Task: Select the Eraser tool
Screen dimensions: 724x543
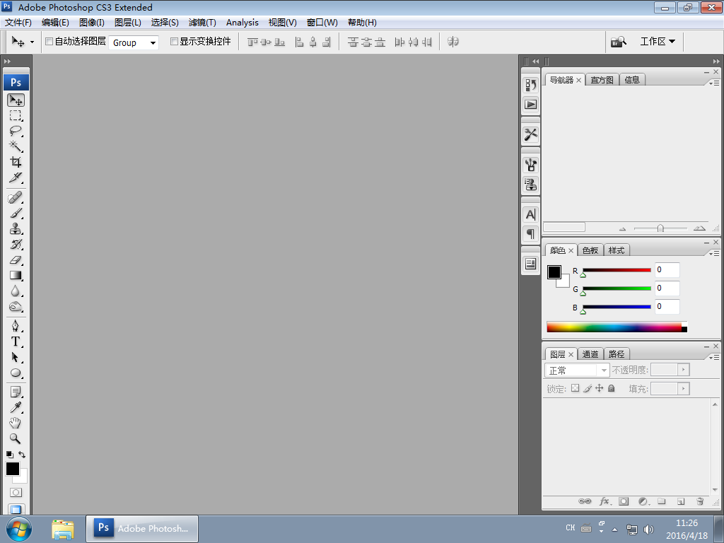Action: (16, 260)
